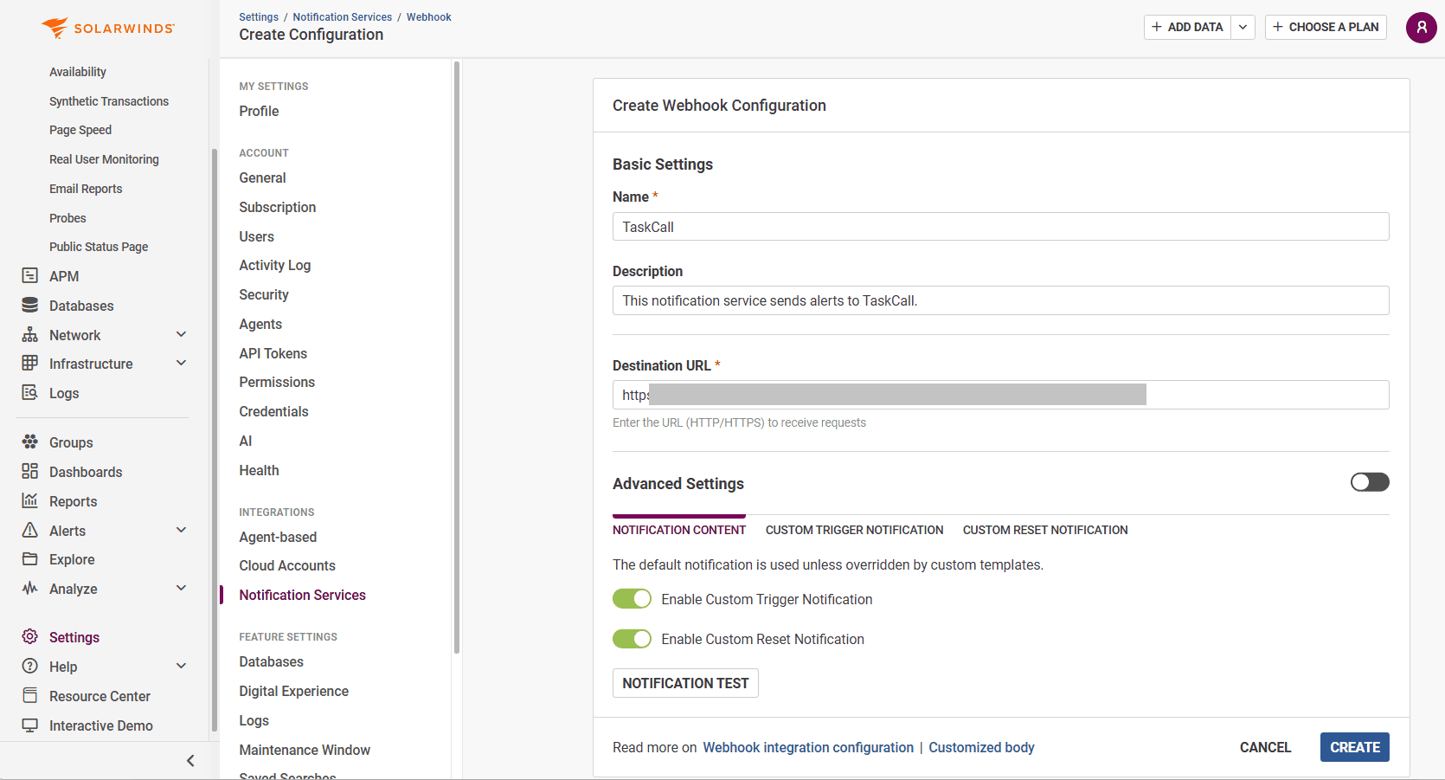Switch to CUSTOM TRIGGER NOTIFICATION tab
The height and width of the screenshot is (780, 1445).
click(854, 529)
